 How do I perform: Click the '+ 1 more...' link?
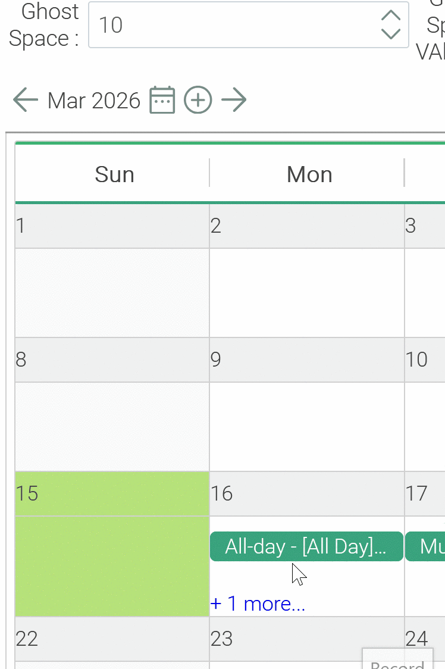[258, 604]
